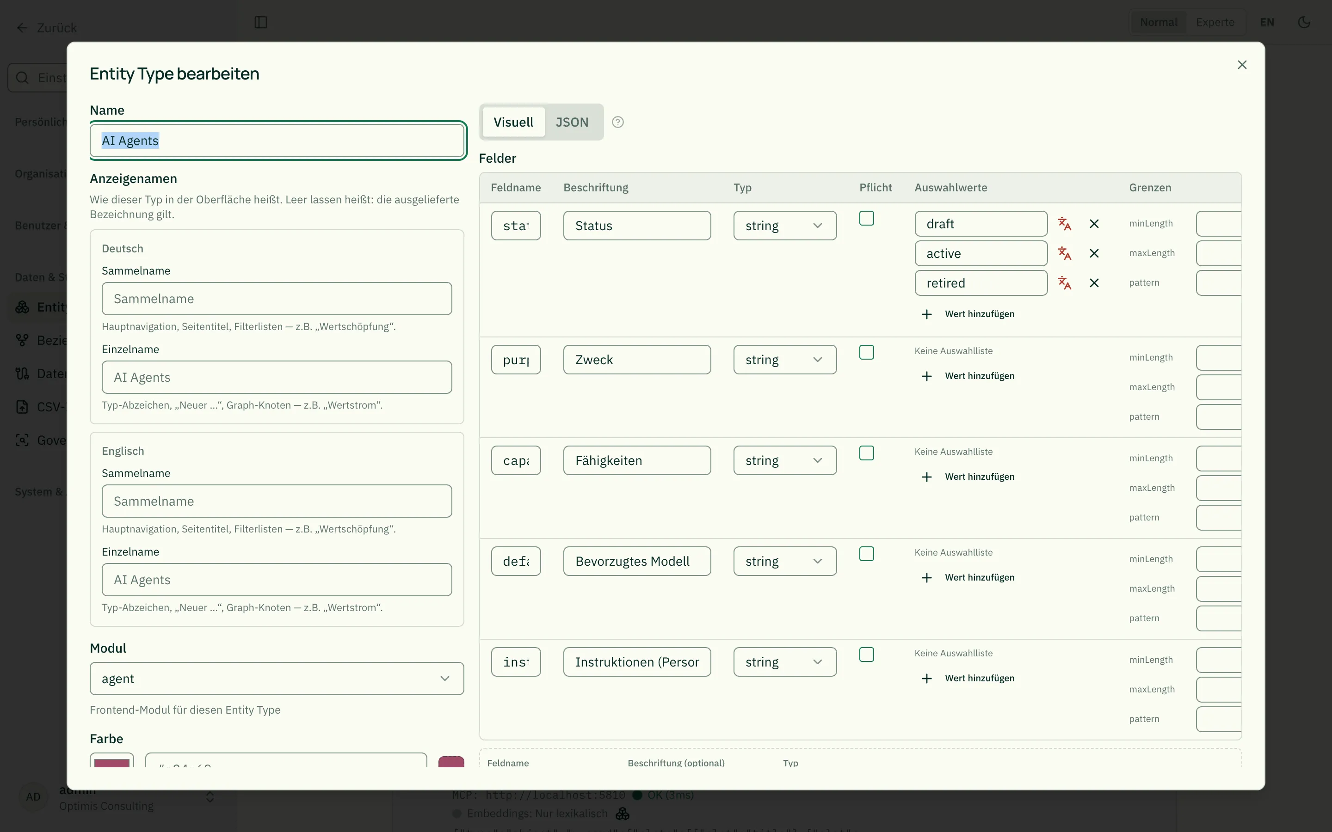Close the Entity Type edit dialog
Image resolution: width=1332 pixels, height=832 pixels.
tap(1242, 65)
